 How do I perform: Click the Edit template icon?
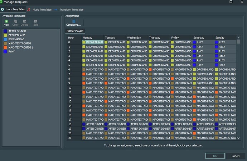pos(35,21)
